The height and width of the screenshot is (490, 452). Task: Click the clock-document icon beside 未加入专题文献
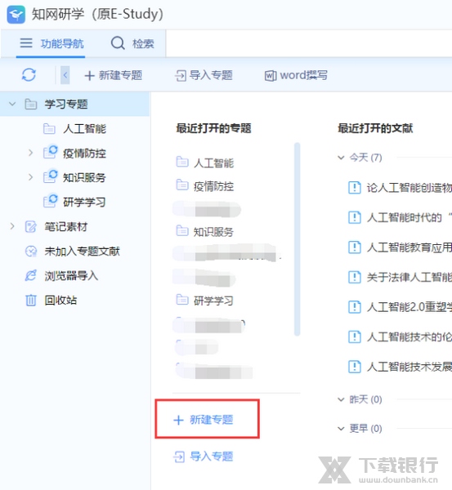pos(31,252)
